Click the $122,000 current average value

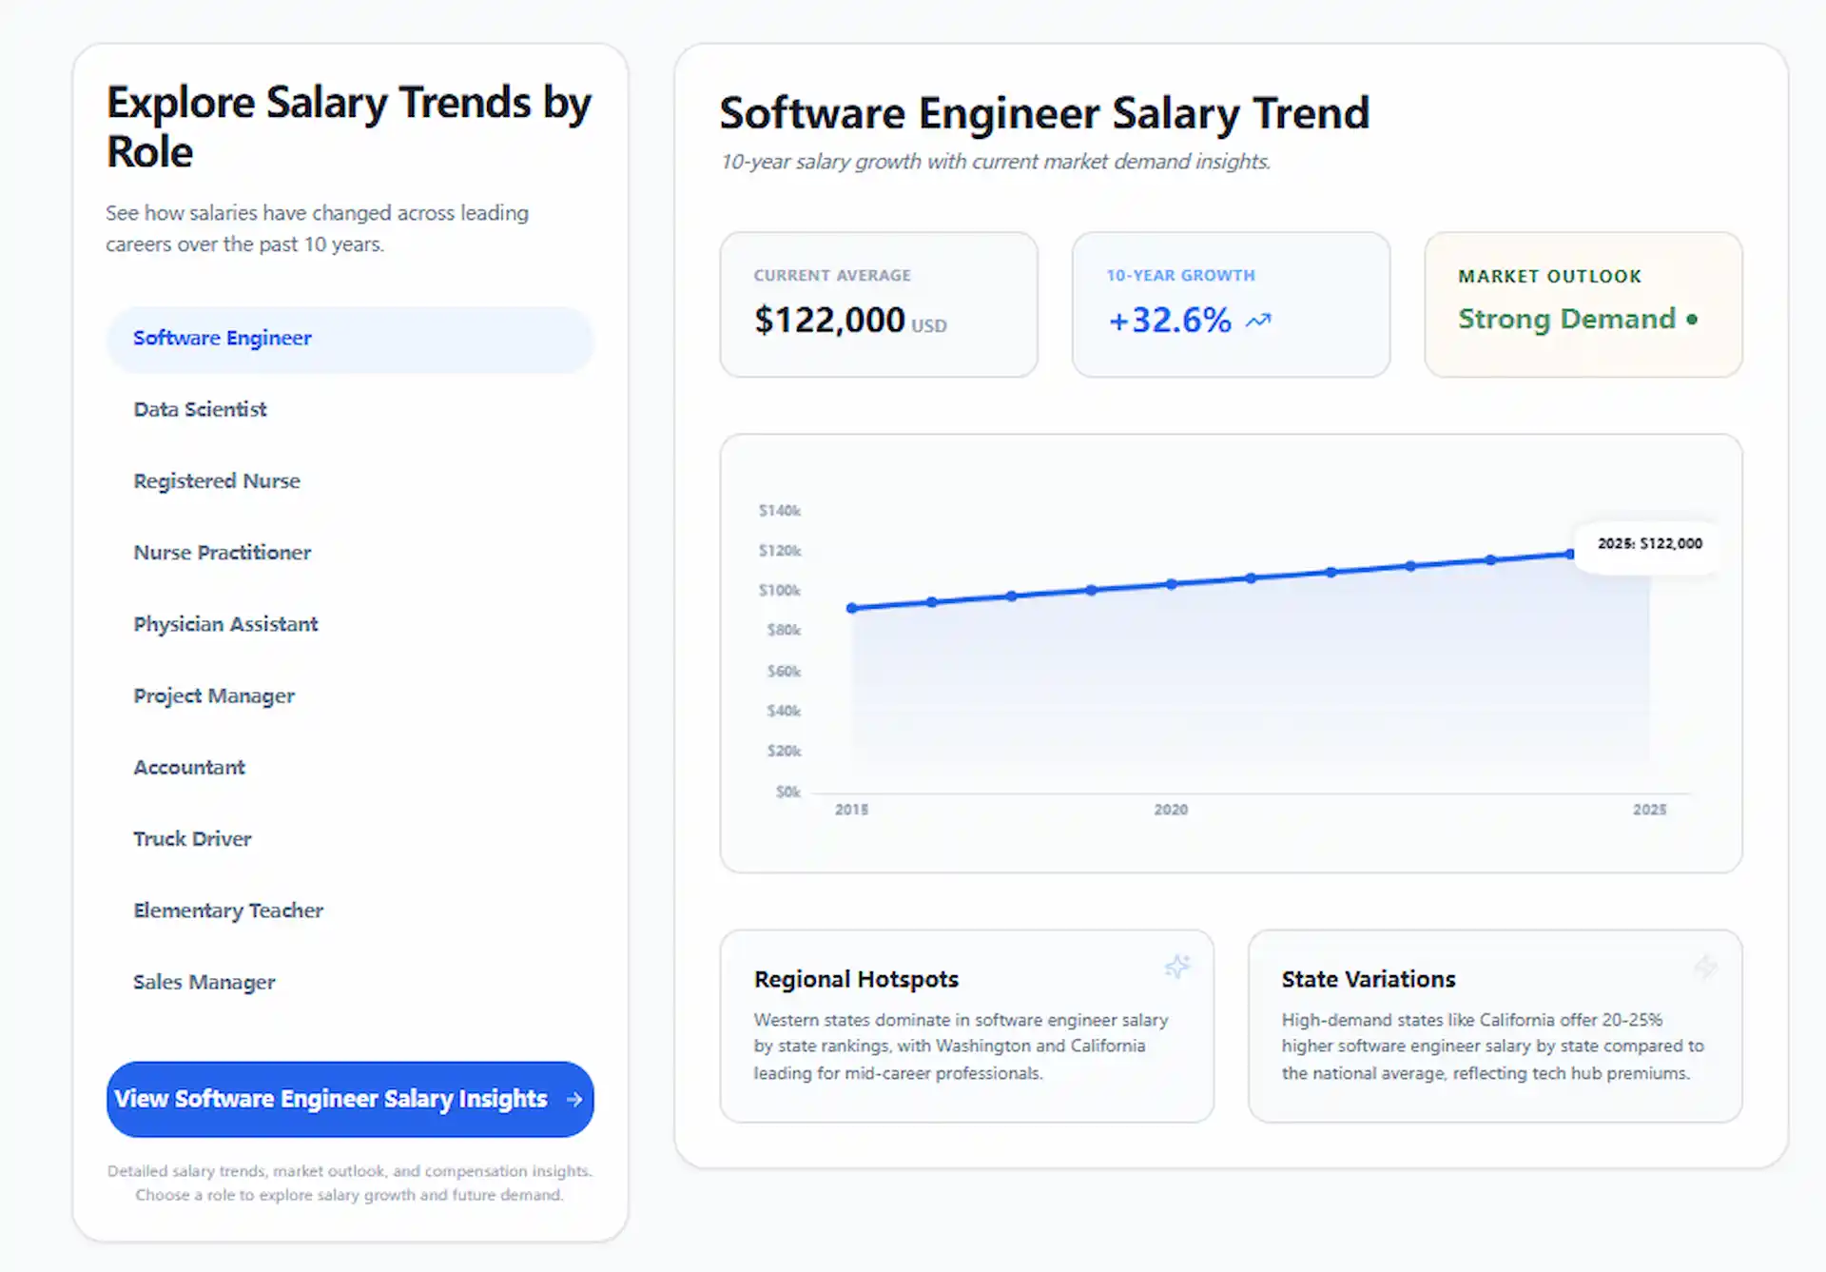829,321
